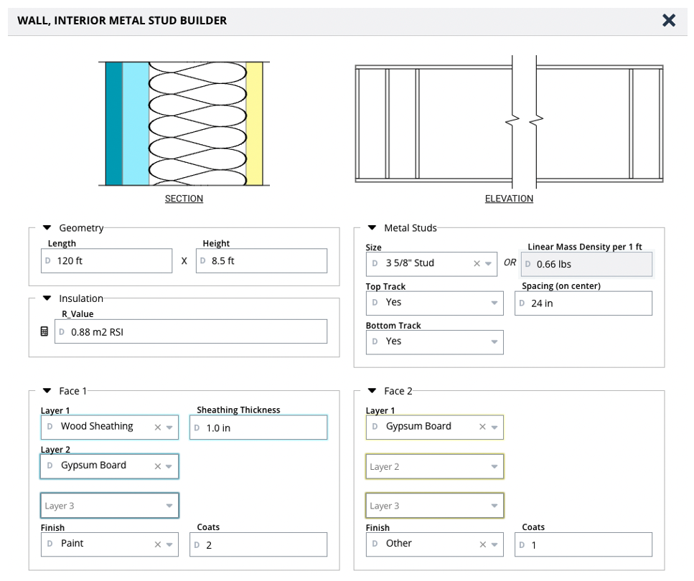This screenshot has width=694, height=581.
Task: Clear Gypsum Board from Face 1 Layer 2
Action: pos(158,466)
